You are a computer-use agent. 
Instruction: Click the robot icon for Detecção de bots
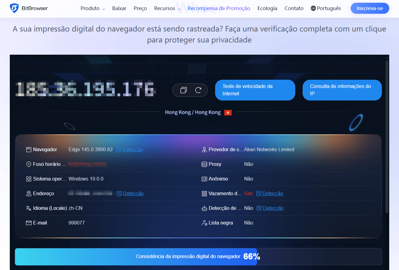(204, 208)
